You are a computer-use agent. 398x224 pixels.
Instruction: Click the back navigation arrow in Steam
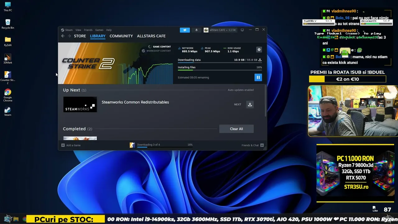click(63, 36)
